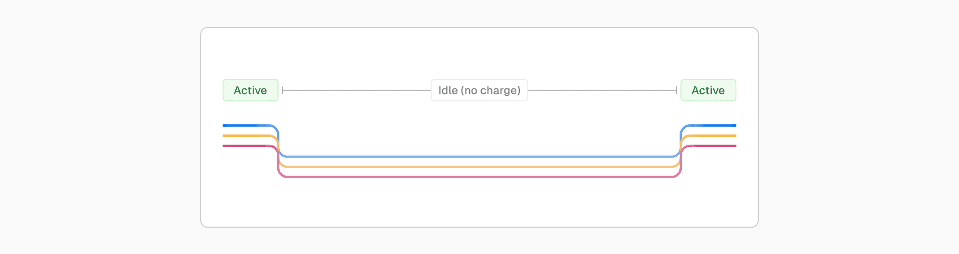Click the pink line under left Active
959x254 pixels.
(245, 146)
